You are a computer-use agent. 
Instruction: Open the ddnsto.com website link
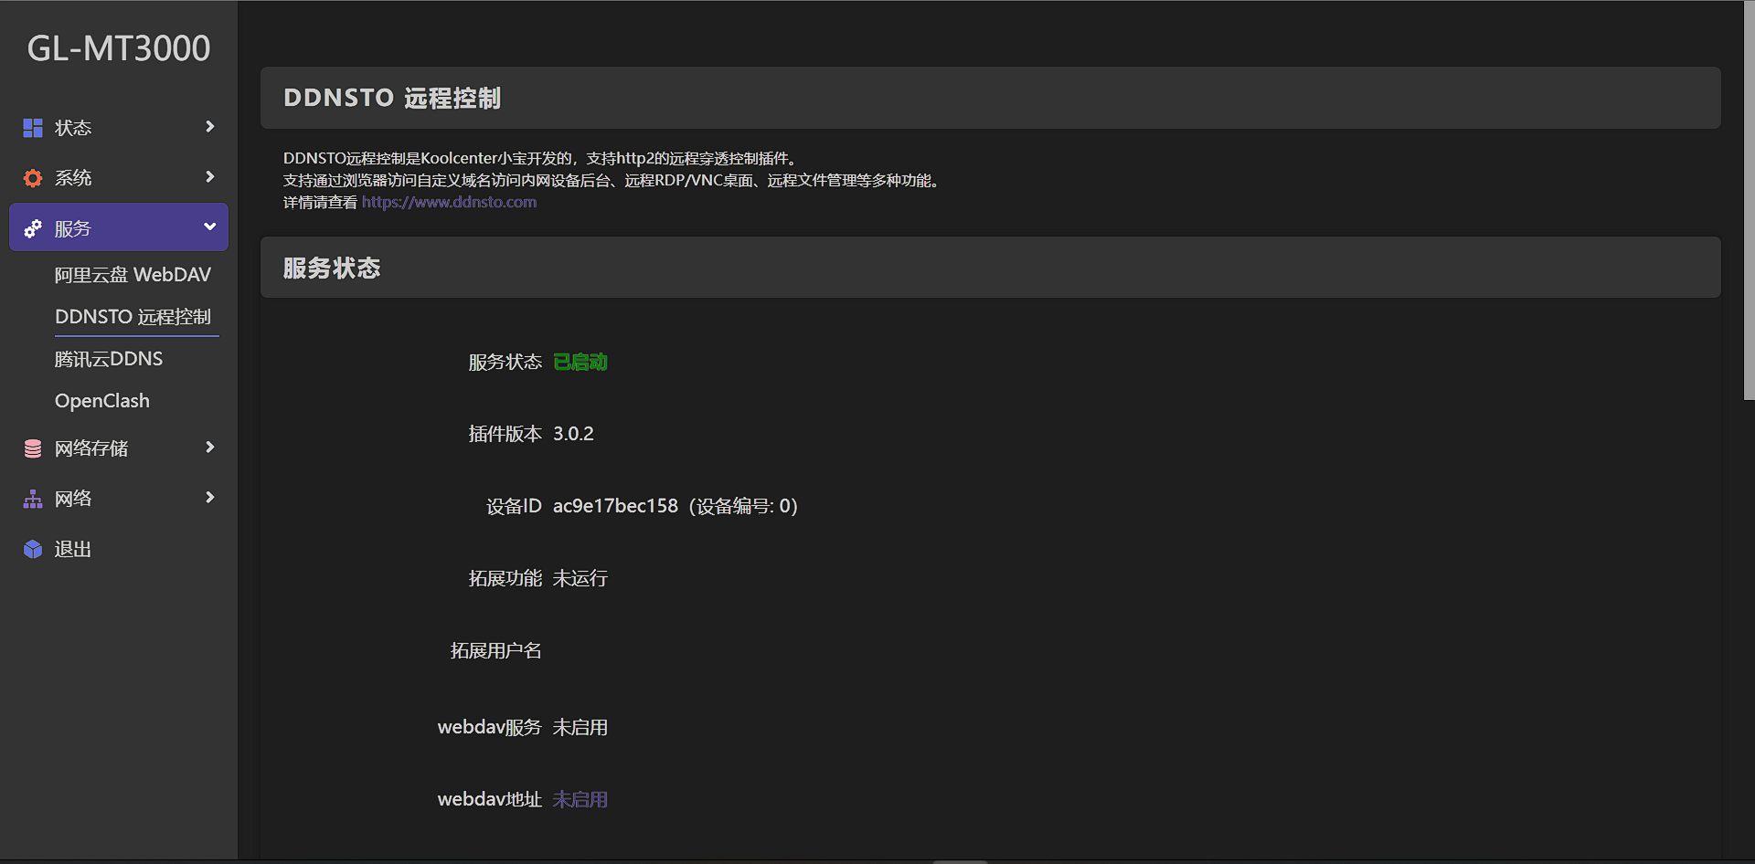pyautogui.click(x=449, y=203)
